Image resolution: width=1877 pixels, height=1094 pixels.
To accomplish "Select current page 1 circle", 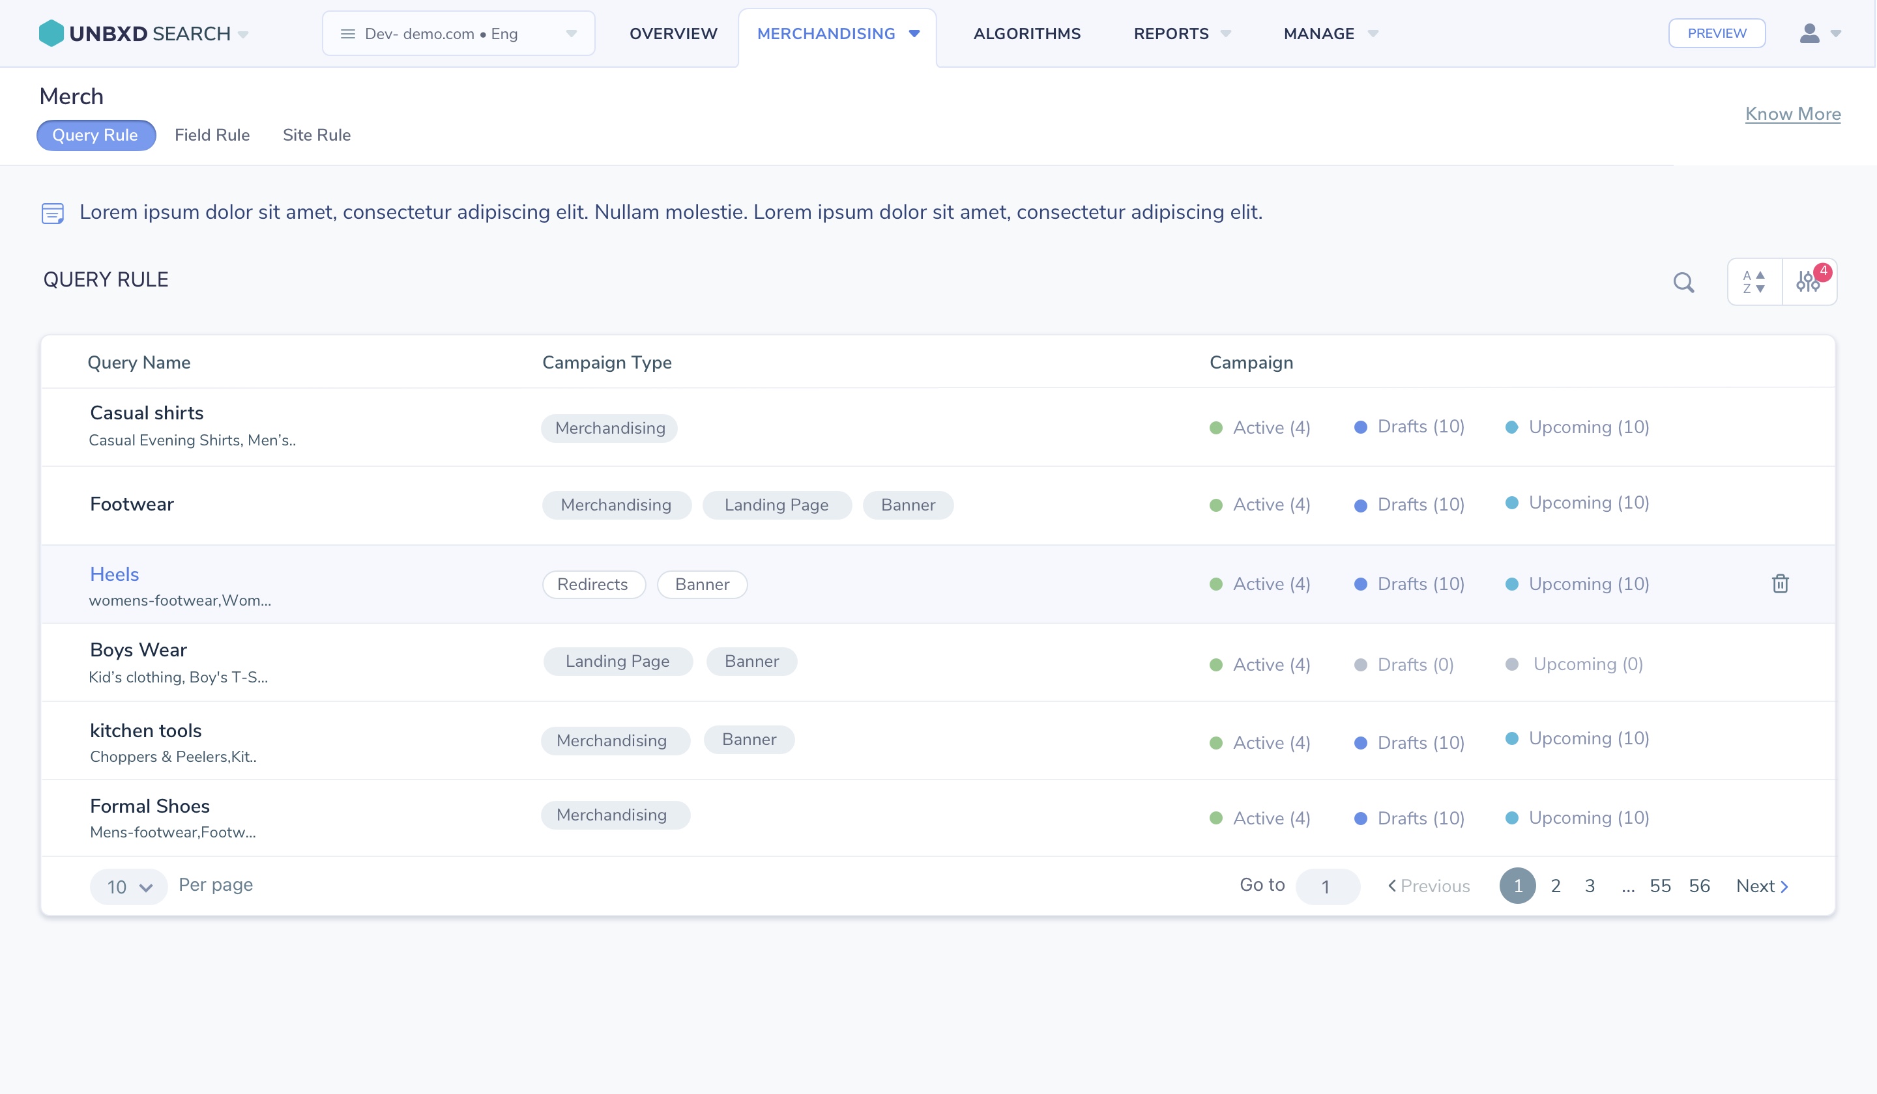I will (x=1518, y=886).
